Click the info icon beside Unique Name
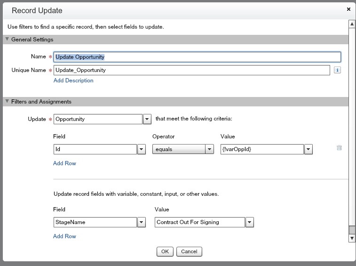 [x=337, y=70]
